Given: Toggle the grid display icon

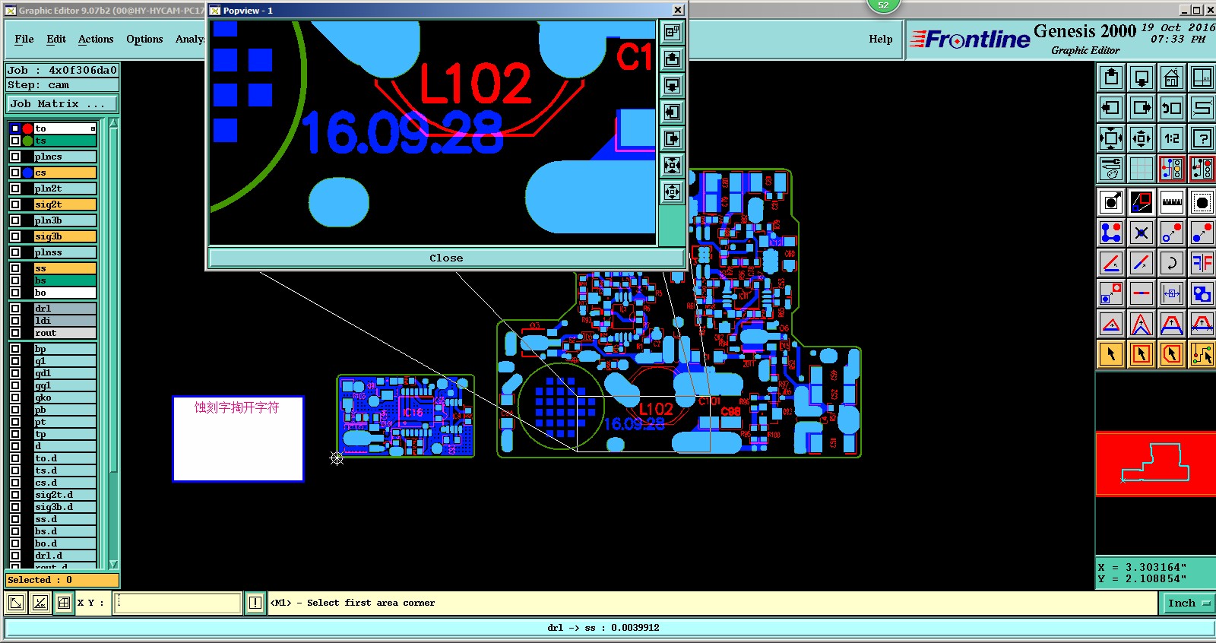Looking at the screenshot, I should 1142,169.
